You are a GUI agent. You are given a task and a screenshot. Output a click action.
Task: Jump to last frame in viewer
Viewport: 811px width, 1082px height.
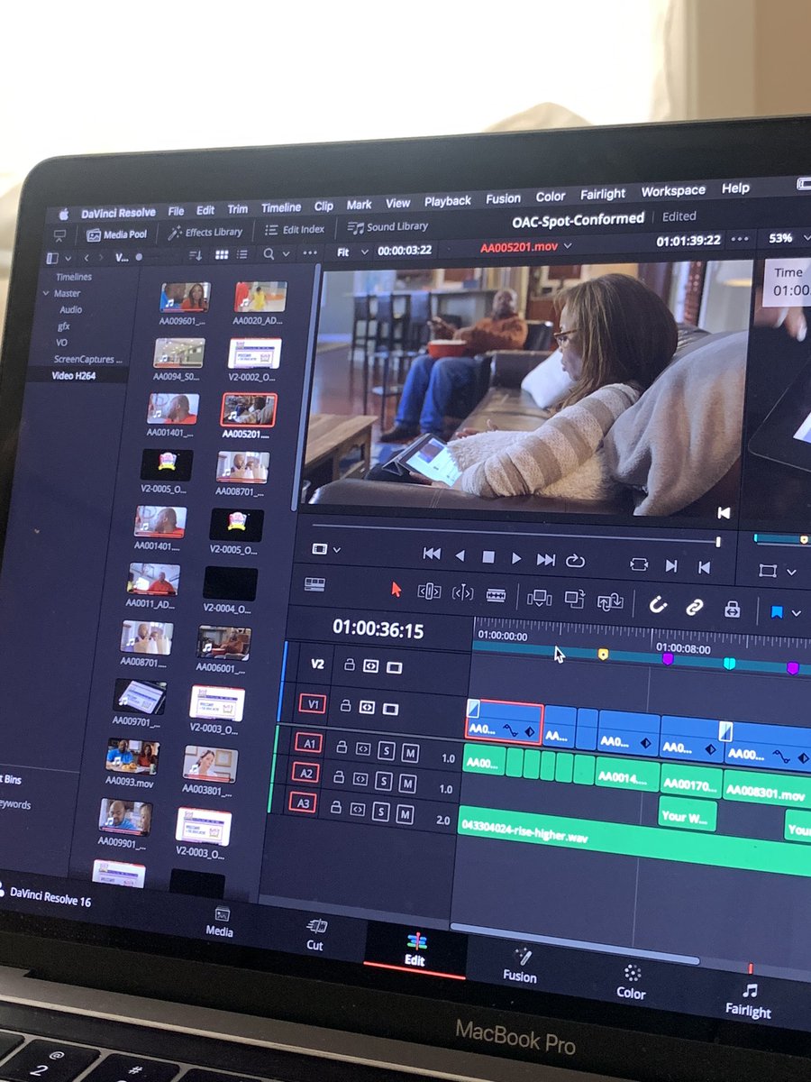[545, 560]
